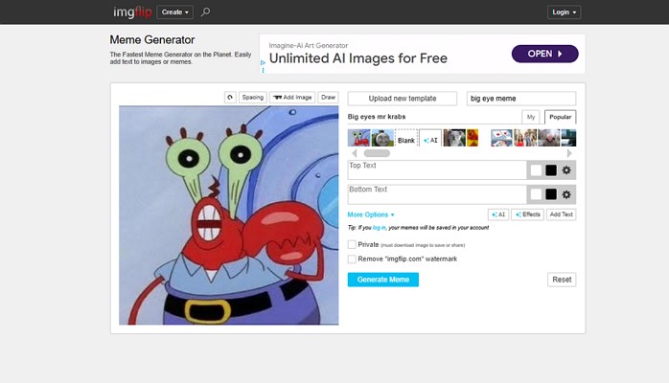Check the Private checkbox

[x=352, y=244]
